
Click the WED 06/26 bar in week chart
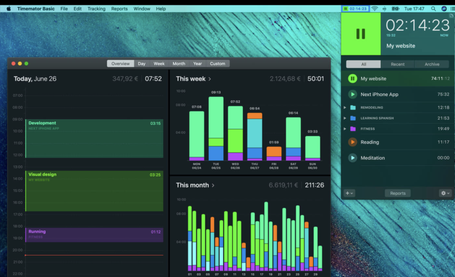(235, 133)
